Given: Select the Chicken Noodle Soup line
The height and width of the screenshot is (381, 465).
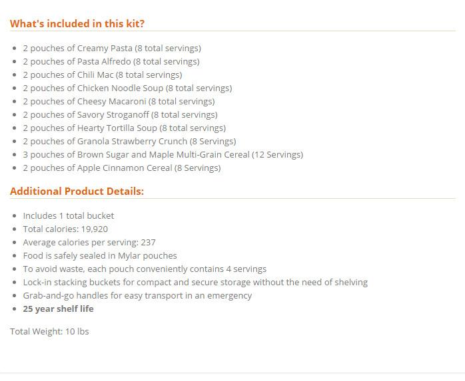Looking at the screenshot, I should (127, 88).
